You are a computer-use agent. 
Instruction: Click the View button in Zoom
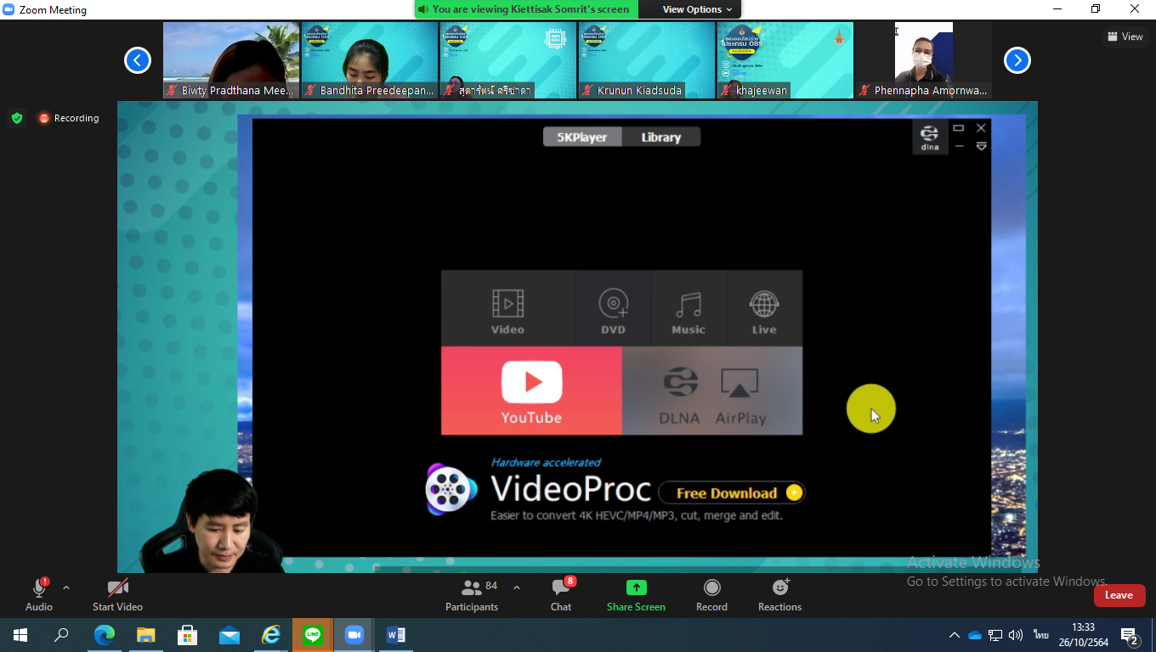(x=1125, y=37)
